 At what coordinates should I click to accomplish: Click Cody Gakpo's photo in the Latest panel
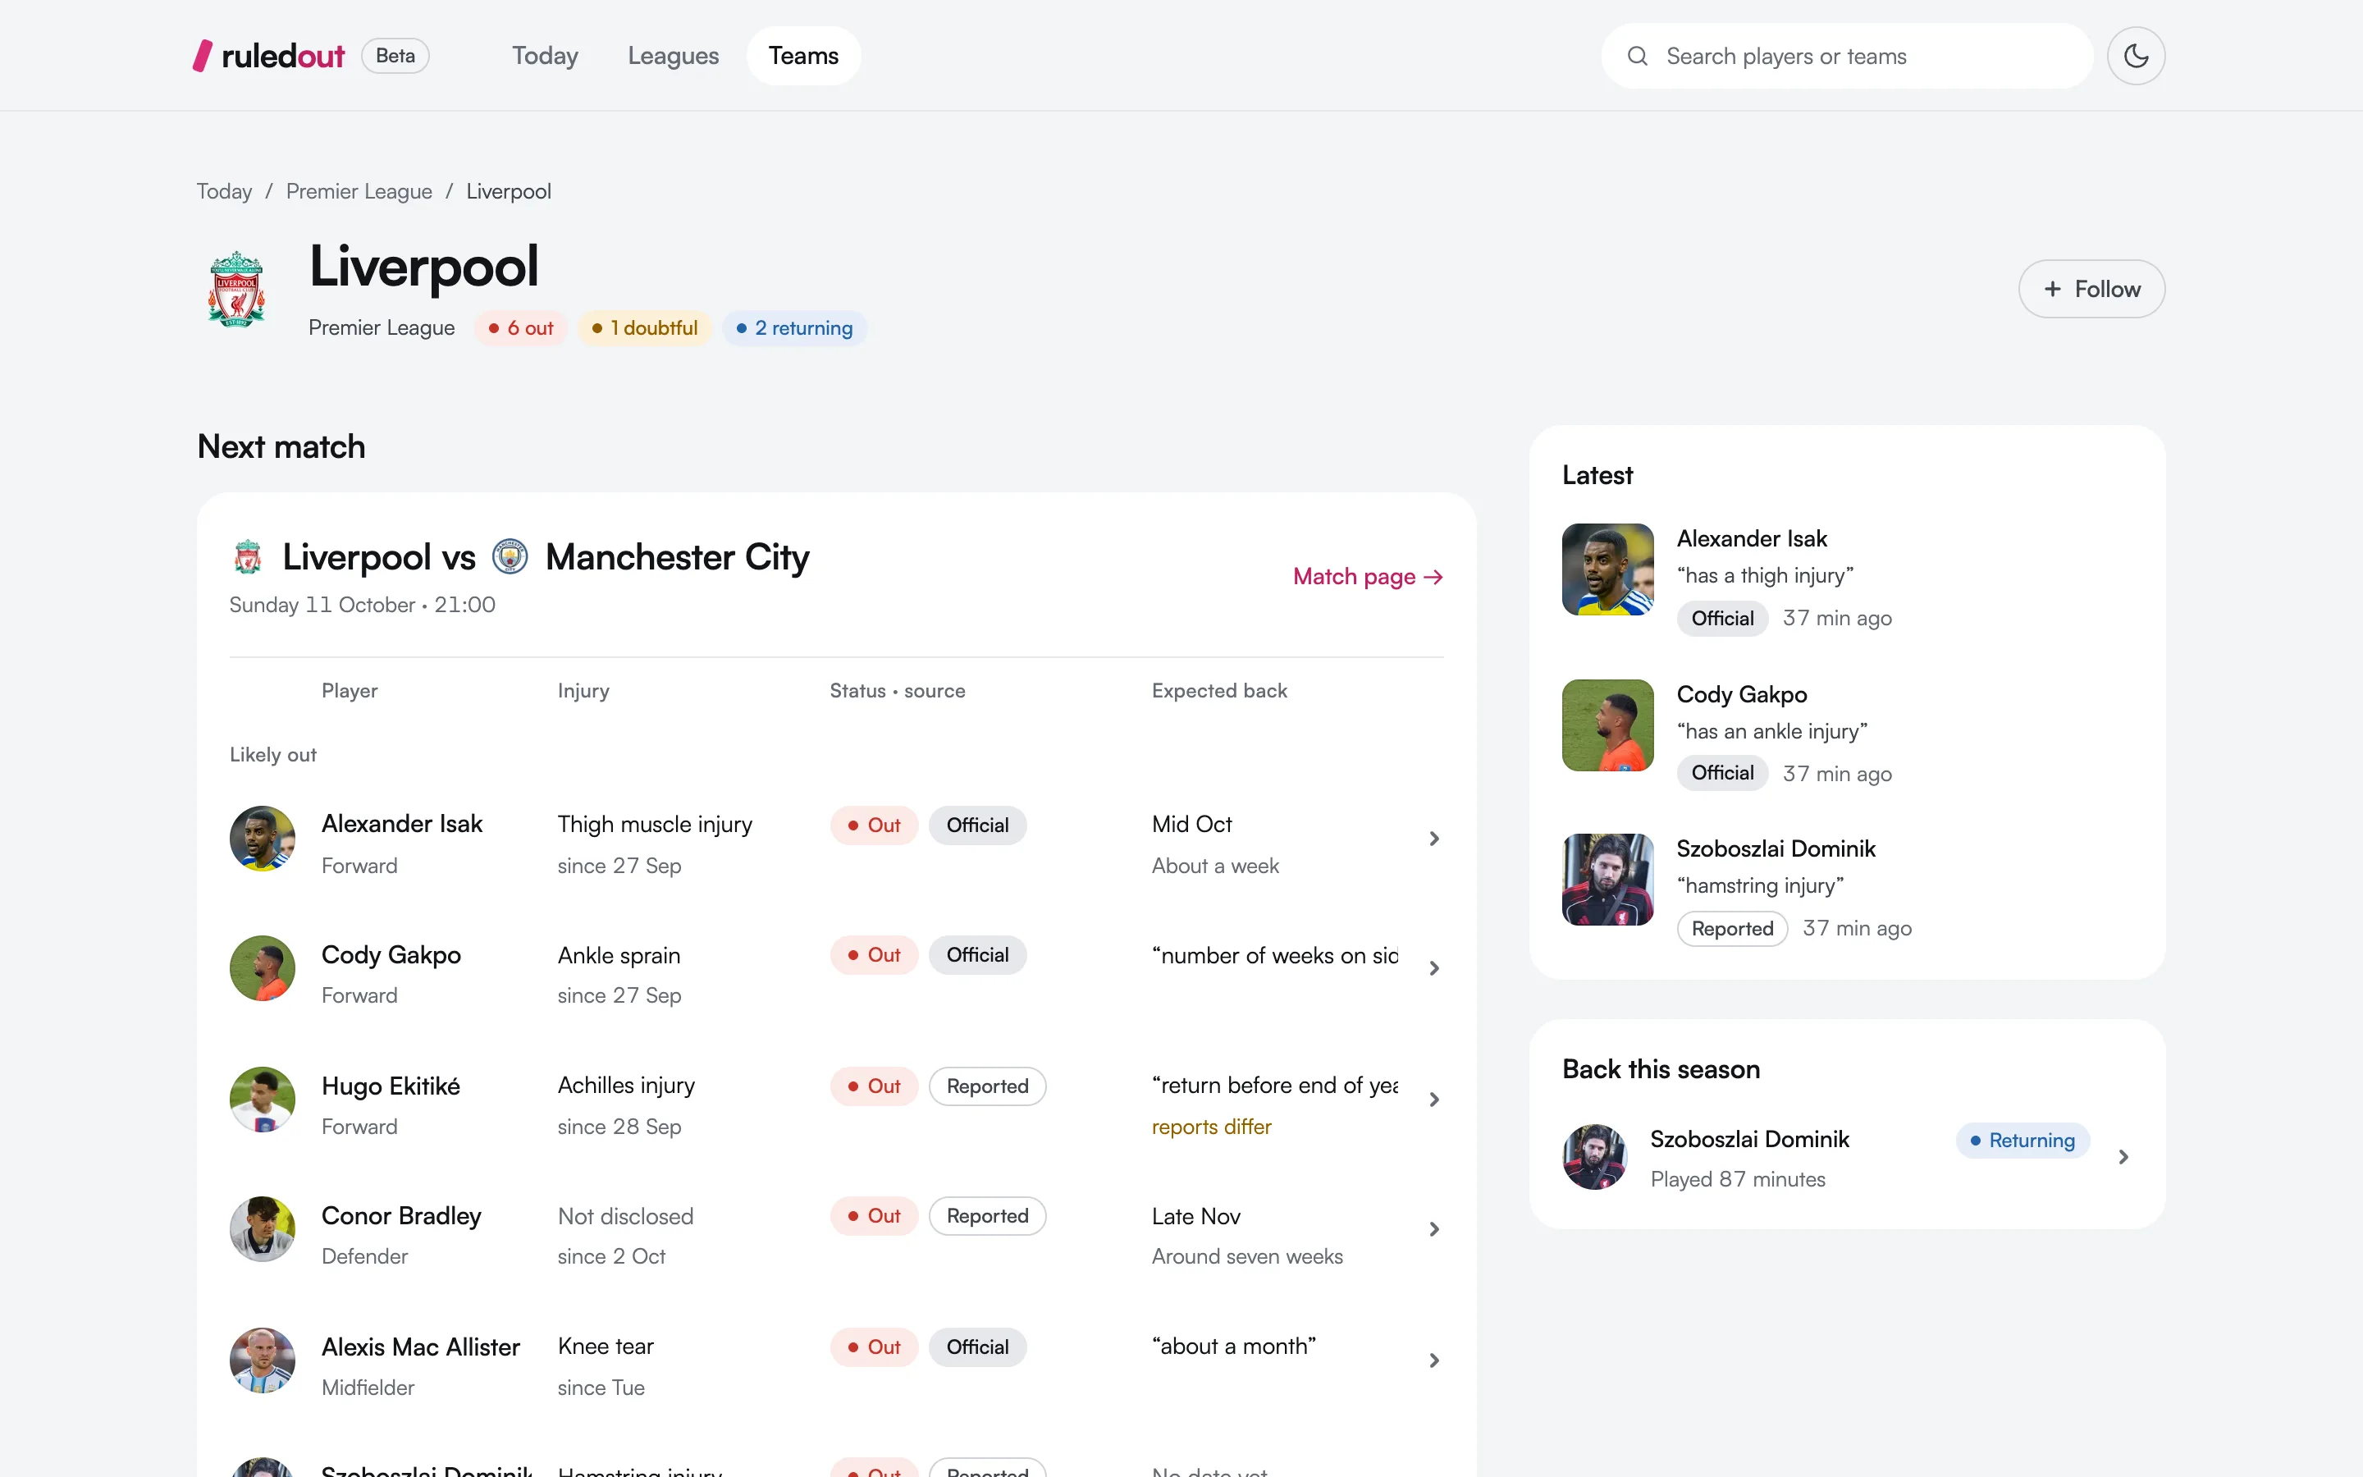coord(1607,725)
